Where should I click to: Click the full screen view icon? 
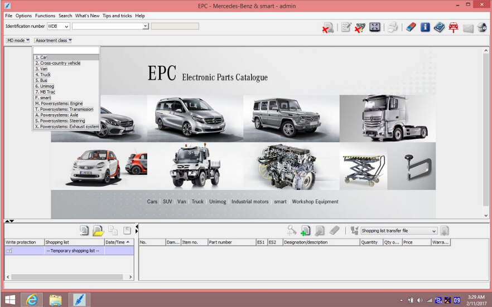click(375, 27)
